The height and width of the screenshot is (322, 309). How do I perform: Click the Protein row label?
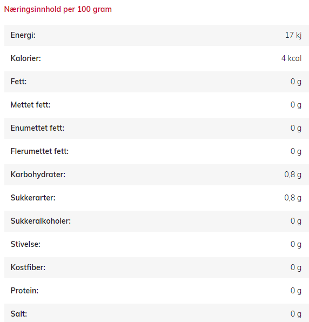[x=24, y=291]
